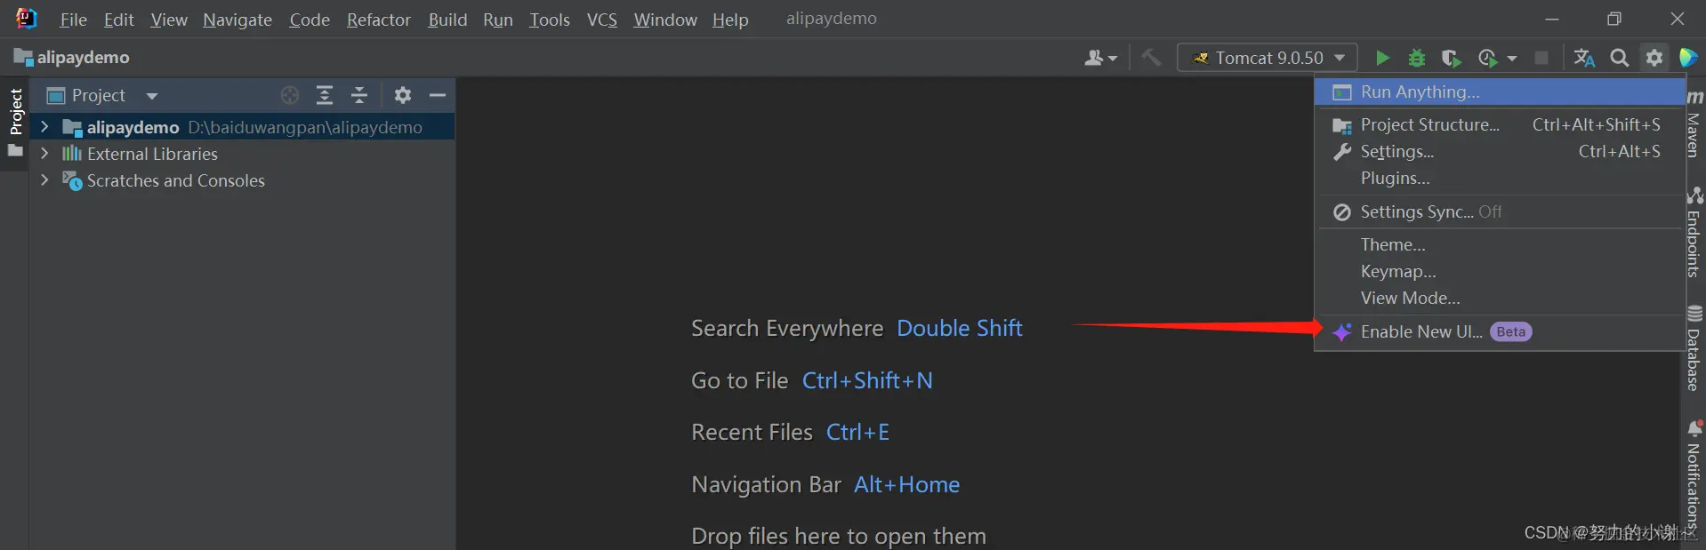Open the File menu
This screenshot has height=550, width=1706.
click(73, 20)
